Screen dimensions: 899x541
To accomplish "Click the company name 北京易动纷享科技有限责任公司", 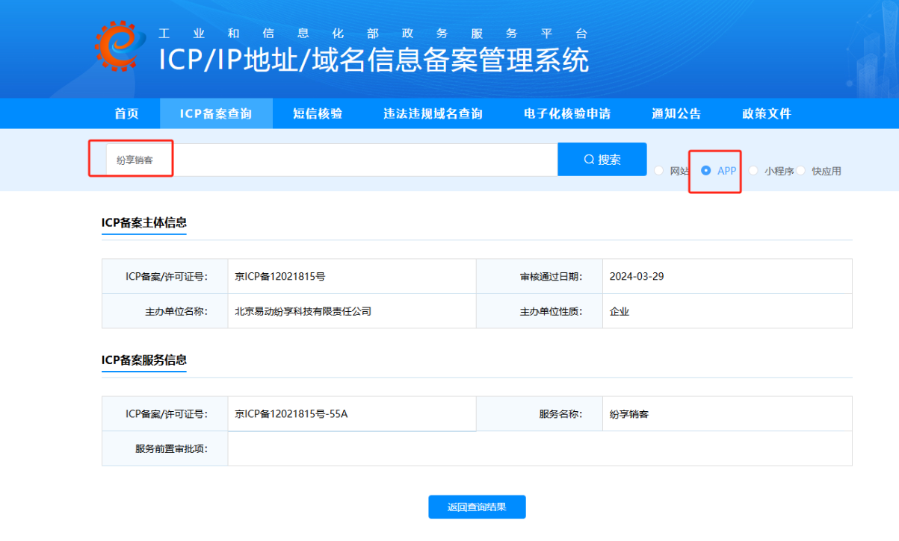I will click(x=303, y=311).
